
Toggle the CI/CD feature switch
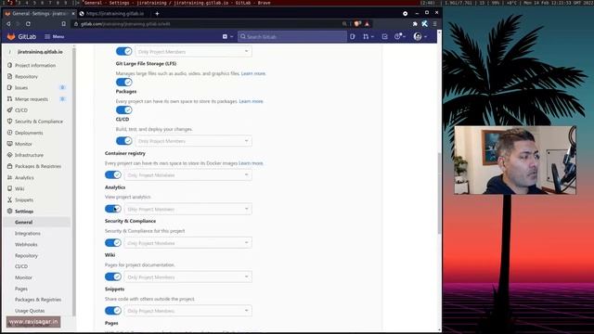click(x=123, y=141)
